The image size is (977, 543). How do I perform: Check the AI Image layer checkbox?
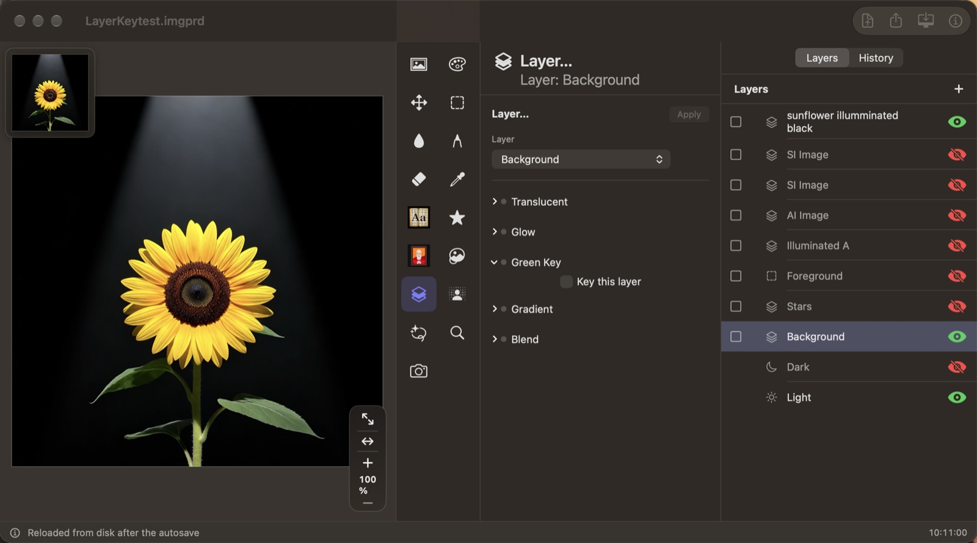pyautogui.click(x=736, y=215)
